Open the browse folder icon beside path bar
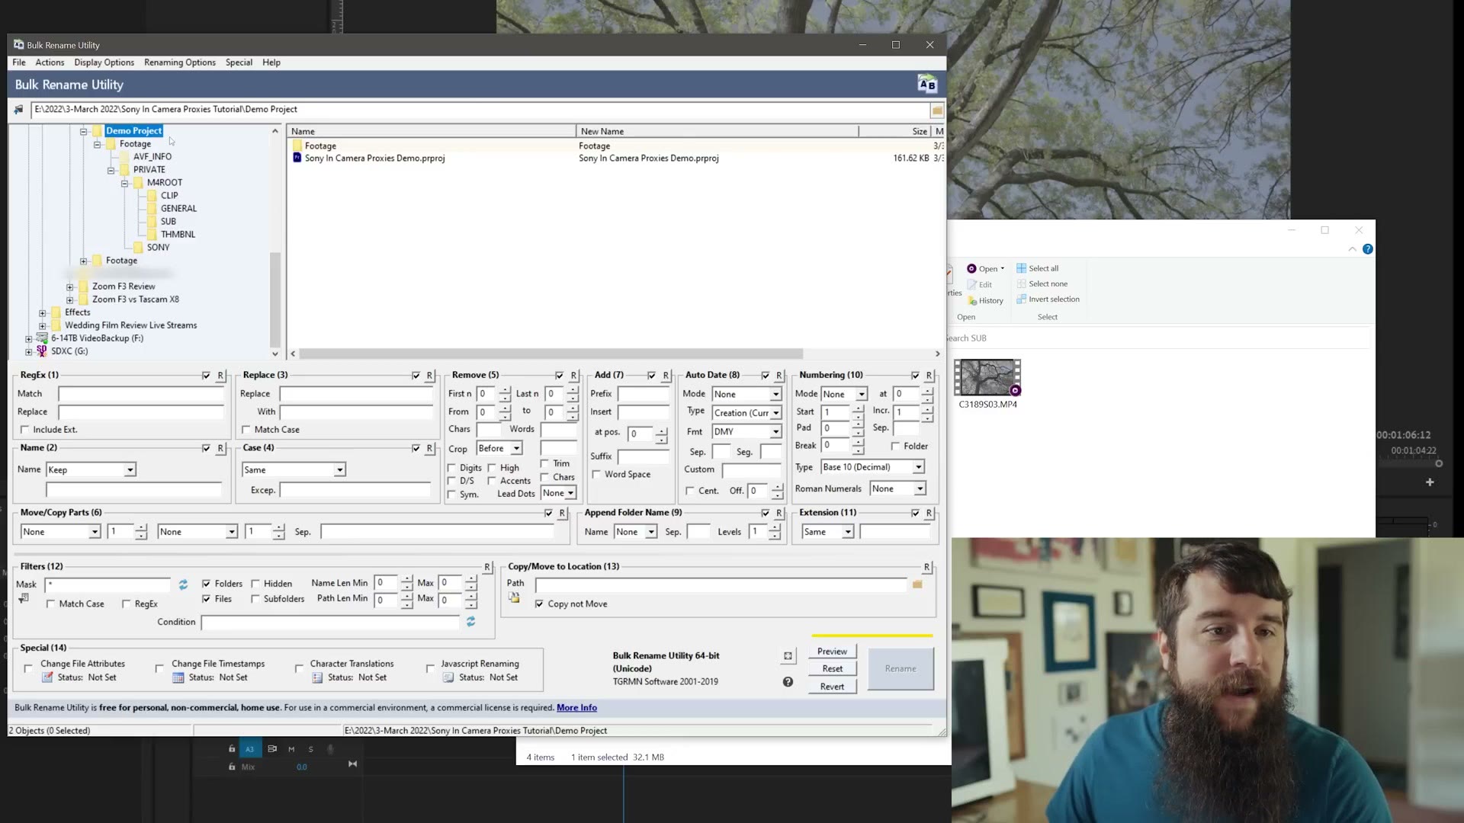This screenshot has height=823, width=1464. click(x=937, y=110)
